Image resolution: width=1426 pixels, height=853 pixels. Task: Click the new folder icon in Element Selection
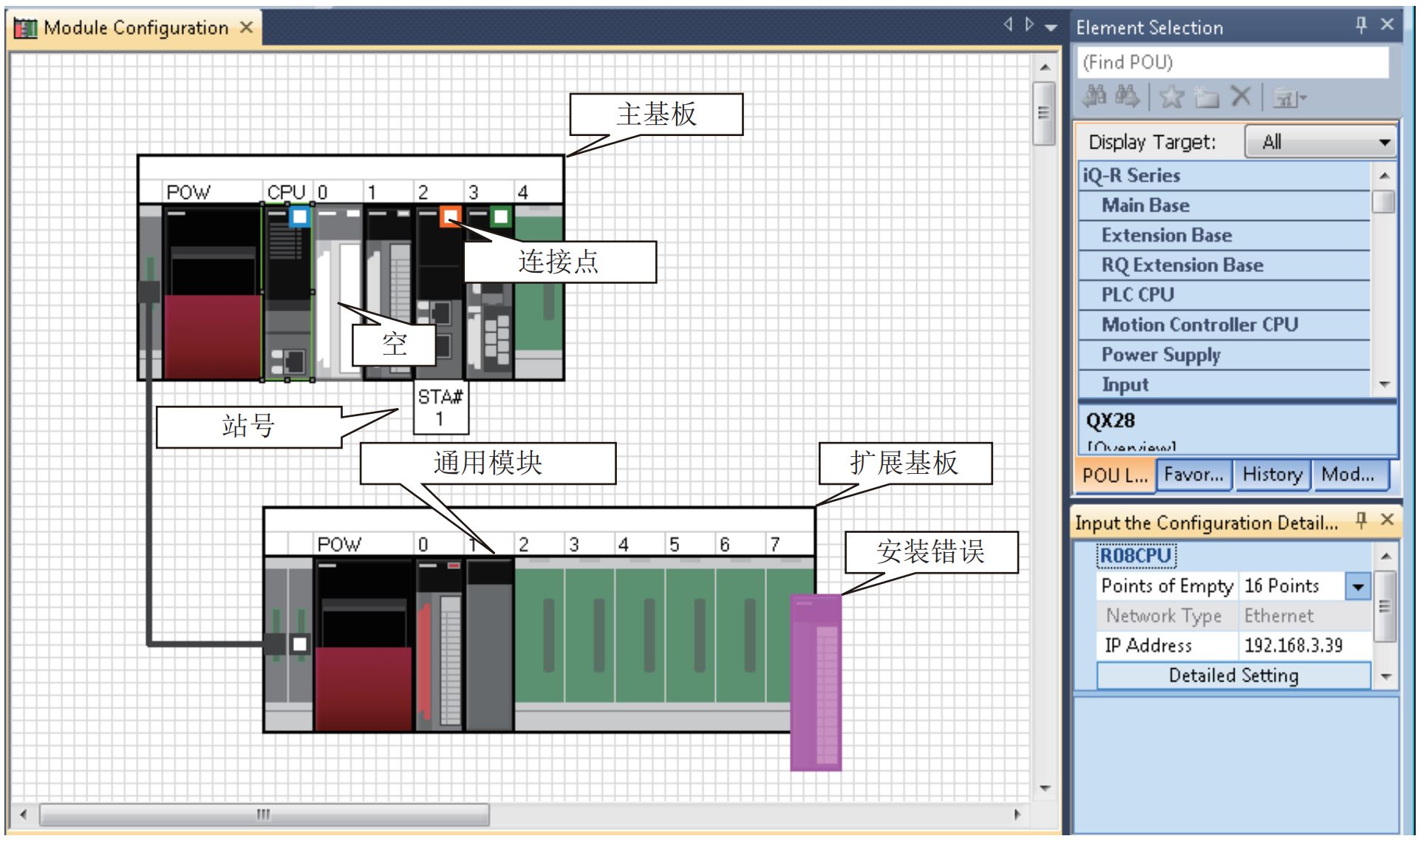pos(1207,97)
